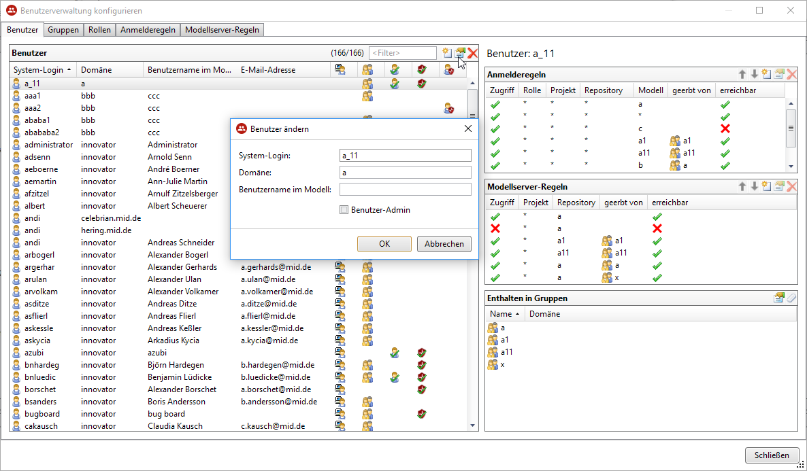The height and width of the screenshot is (471, 807).
Task: Cancel dialog with Abbrechen button
Action: pyautogui.click(x=444, y=244)
